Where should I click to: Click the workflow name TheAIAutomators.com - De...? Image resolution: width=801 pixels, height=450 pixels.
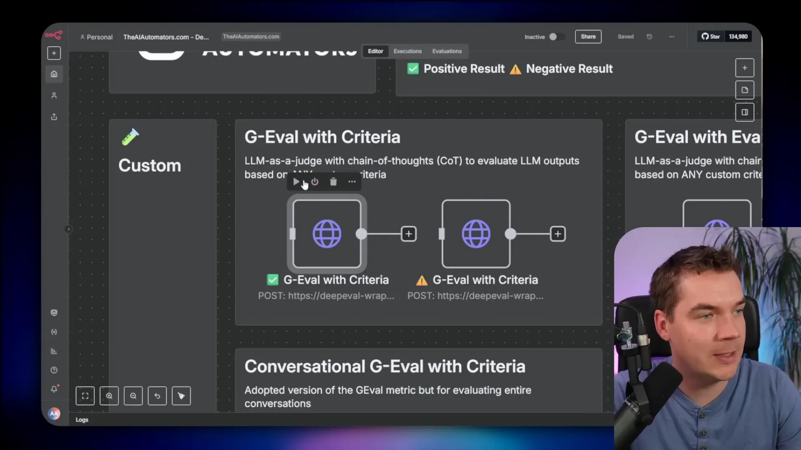click(x=166, y=37)
